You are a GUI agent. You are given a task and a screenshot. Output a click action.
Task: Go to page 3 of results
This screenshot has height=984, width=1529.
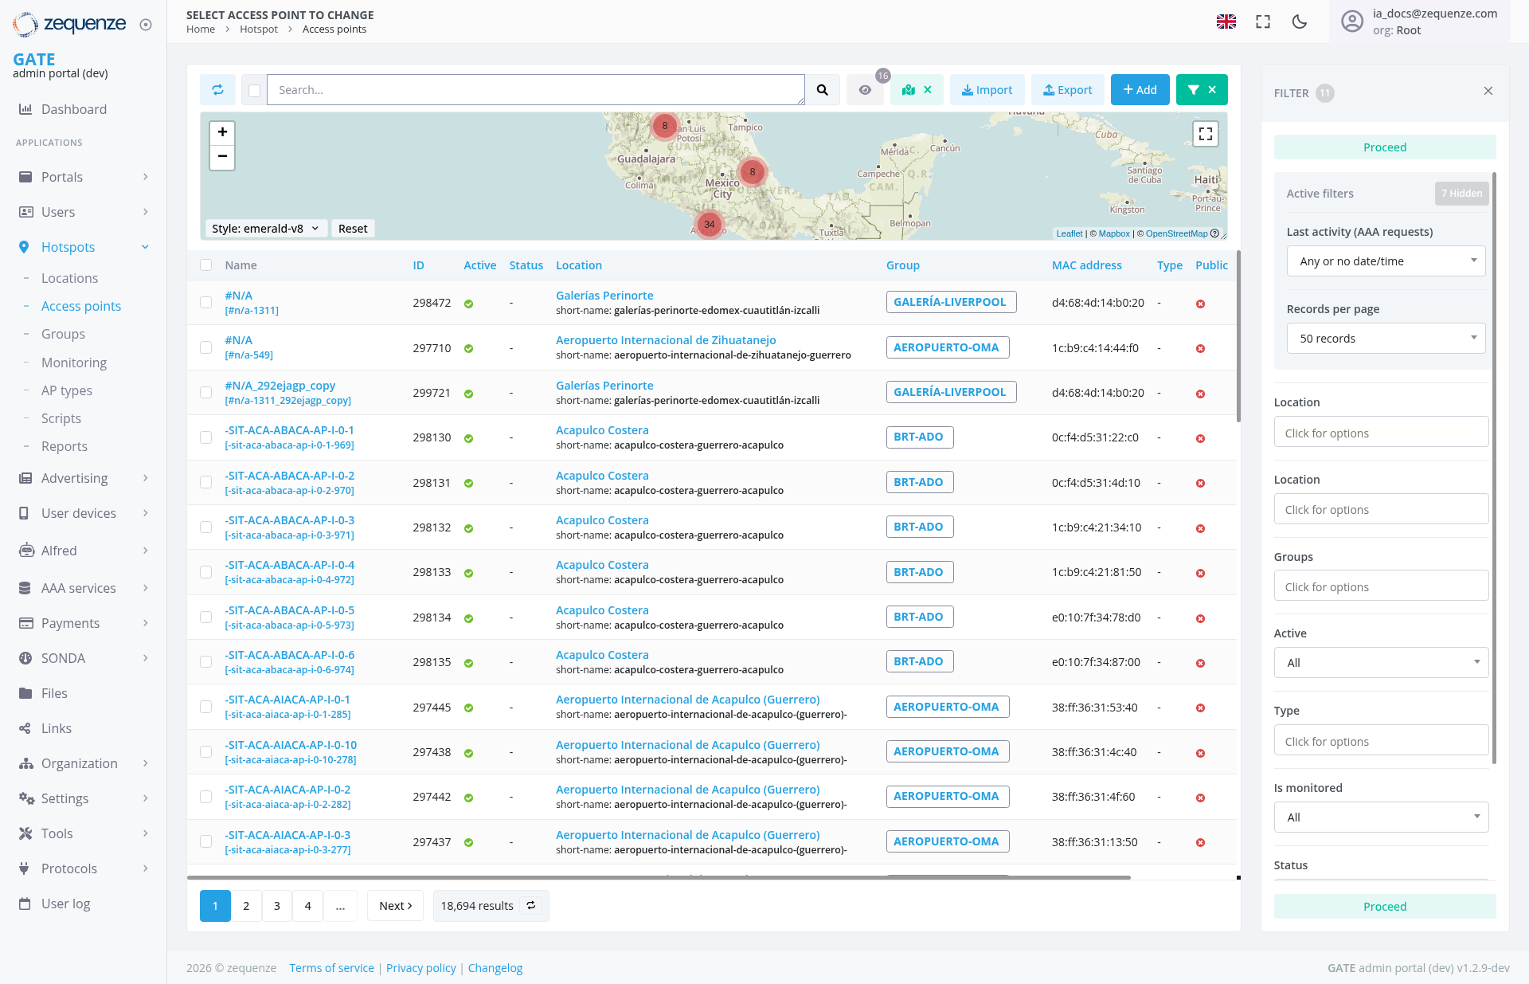point(276,906)
